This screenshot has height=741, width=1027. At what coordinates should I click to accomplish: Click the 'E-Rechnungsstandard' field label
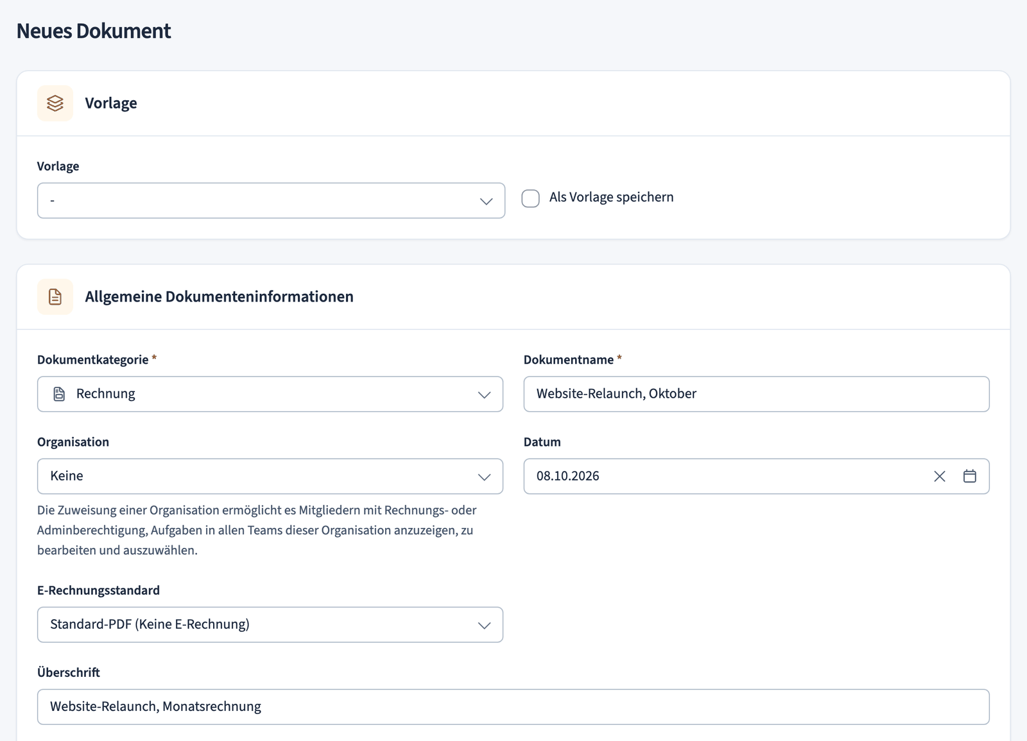tap(98, 590)
